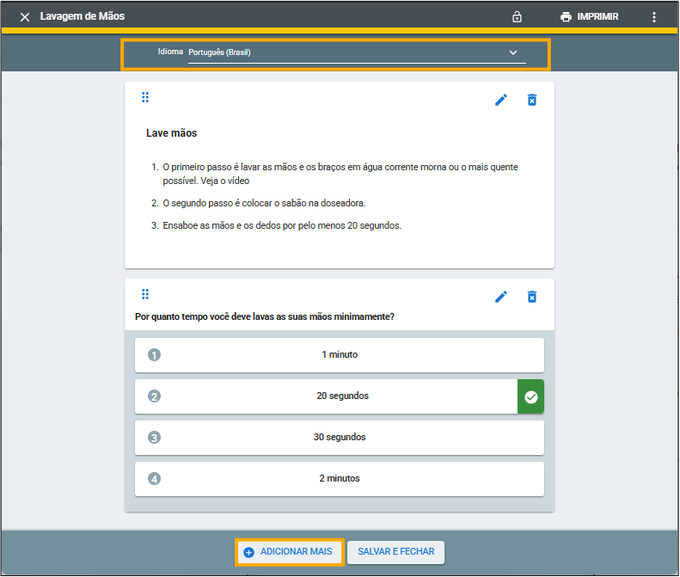Delete the Lave mãos instruction card
Screen dimensions: 680x577
(x=532, y=100)
